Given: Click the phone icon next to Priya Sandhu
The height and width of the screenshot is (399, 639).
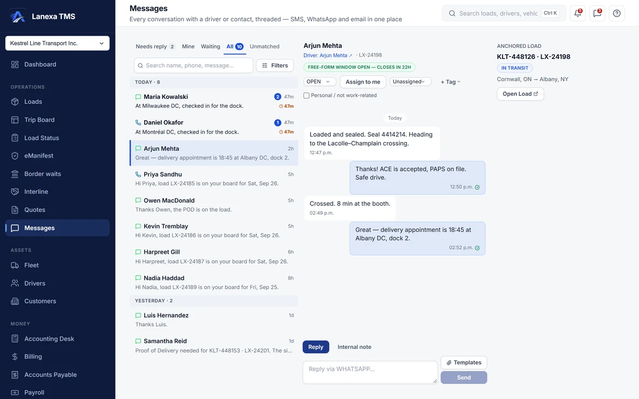Looking at the screenshot, I should point(138,174).
